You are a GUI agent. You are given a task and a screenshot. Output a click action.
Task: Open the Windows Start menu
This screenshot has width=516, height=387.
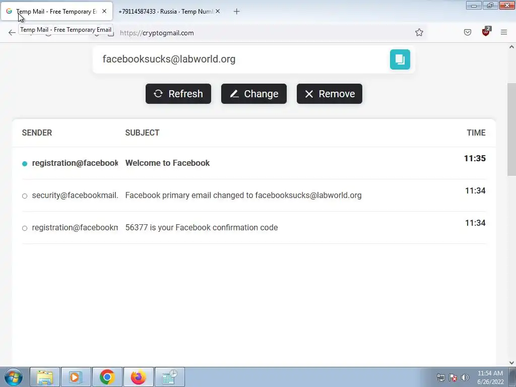coord(14,377)
